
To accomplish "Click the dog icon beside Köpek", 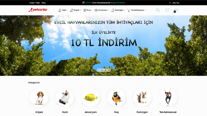I will point(72,10).
